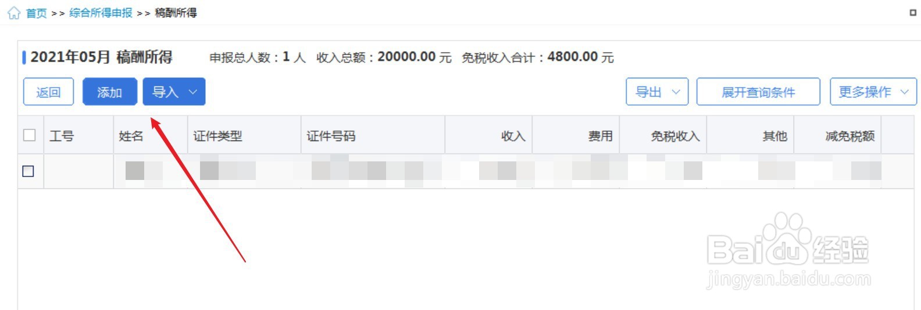Go to 首页 breadcrumb link

click(x=36, y=13)
